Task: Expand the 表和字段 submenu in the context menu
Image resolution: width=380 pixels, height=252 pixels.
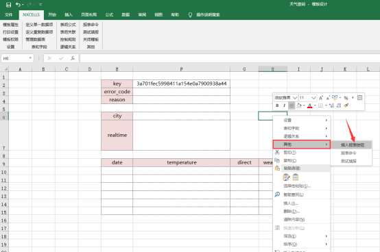Action: (x=302, y=128)
